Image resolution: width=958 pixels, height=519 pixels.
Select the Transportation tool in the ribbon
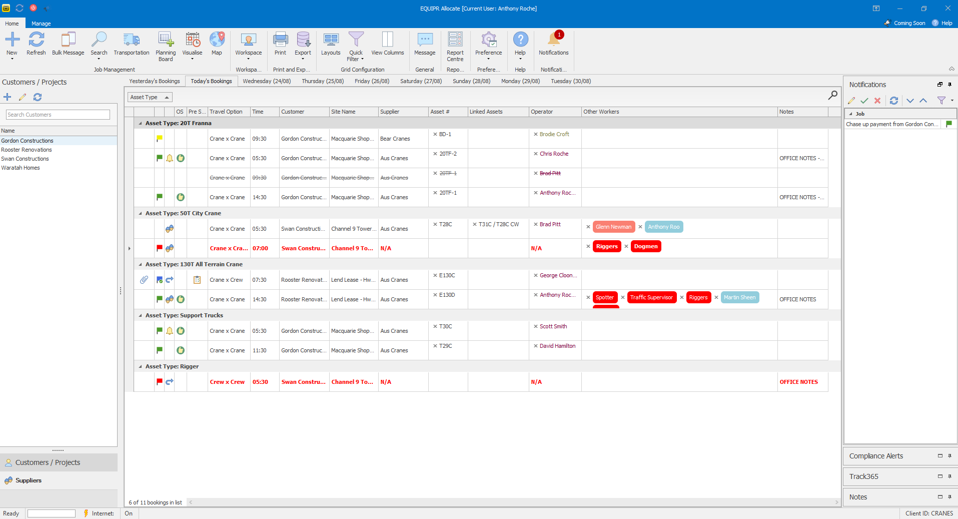click(131, 45)
